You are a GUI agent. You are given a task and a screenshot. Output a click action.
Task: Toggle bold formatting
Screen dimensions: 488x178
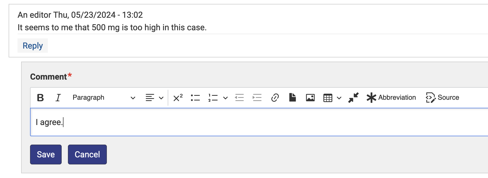point(40,98)
